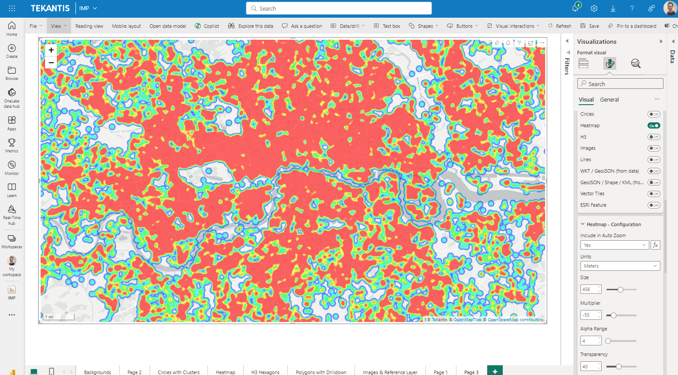Open the Analytics magnifier pane
The height and width of the screenshot is (375, 678).
636,63
